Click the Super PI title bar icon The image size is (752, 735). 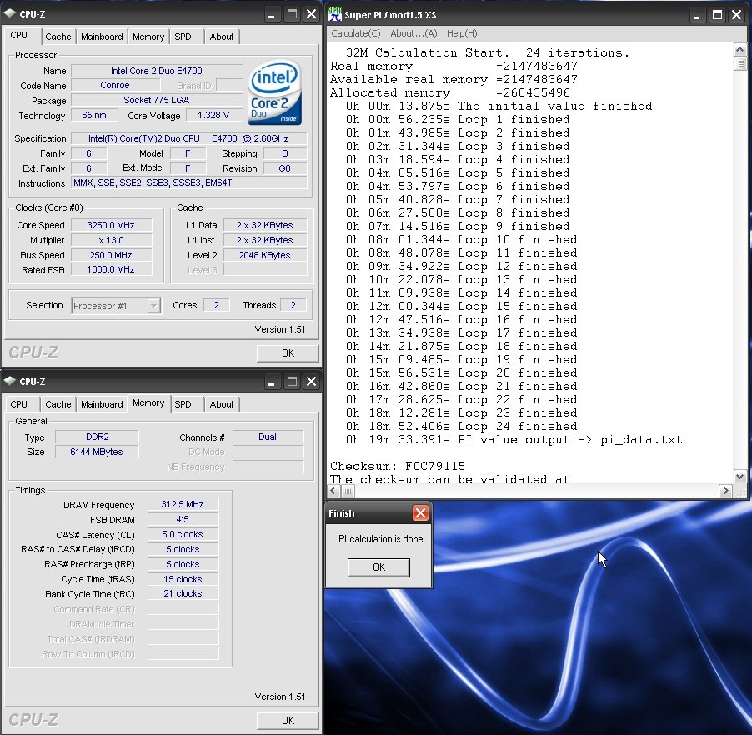(335, 14)
